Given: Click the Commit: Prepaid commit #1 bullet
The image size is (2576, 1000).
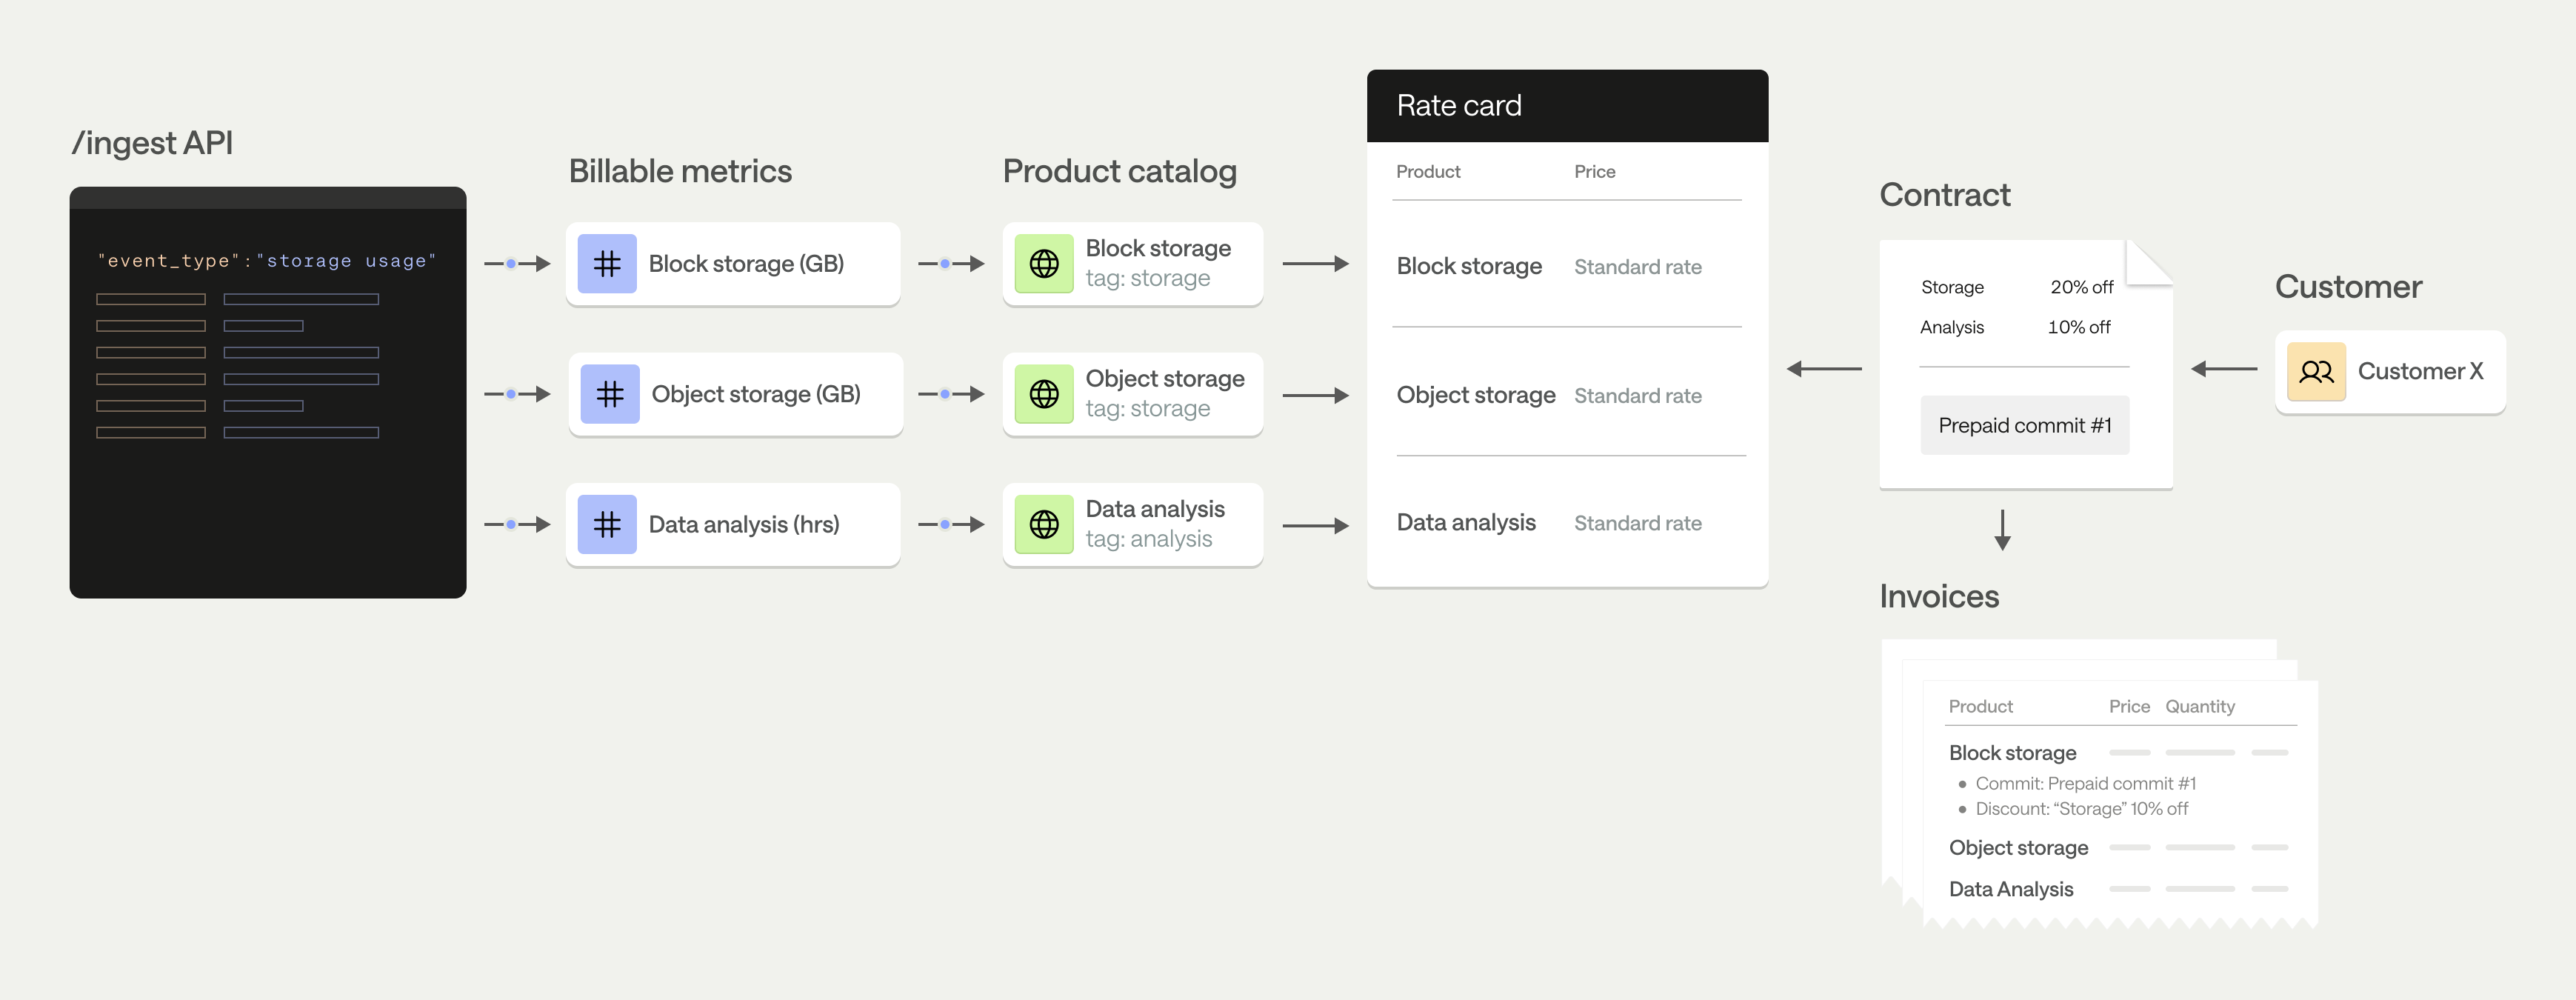Looking at the screenshot, I should 2084,784.
